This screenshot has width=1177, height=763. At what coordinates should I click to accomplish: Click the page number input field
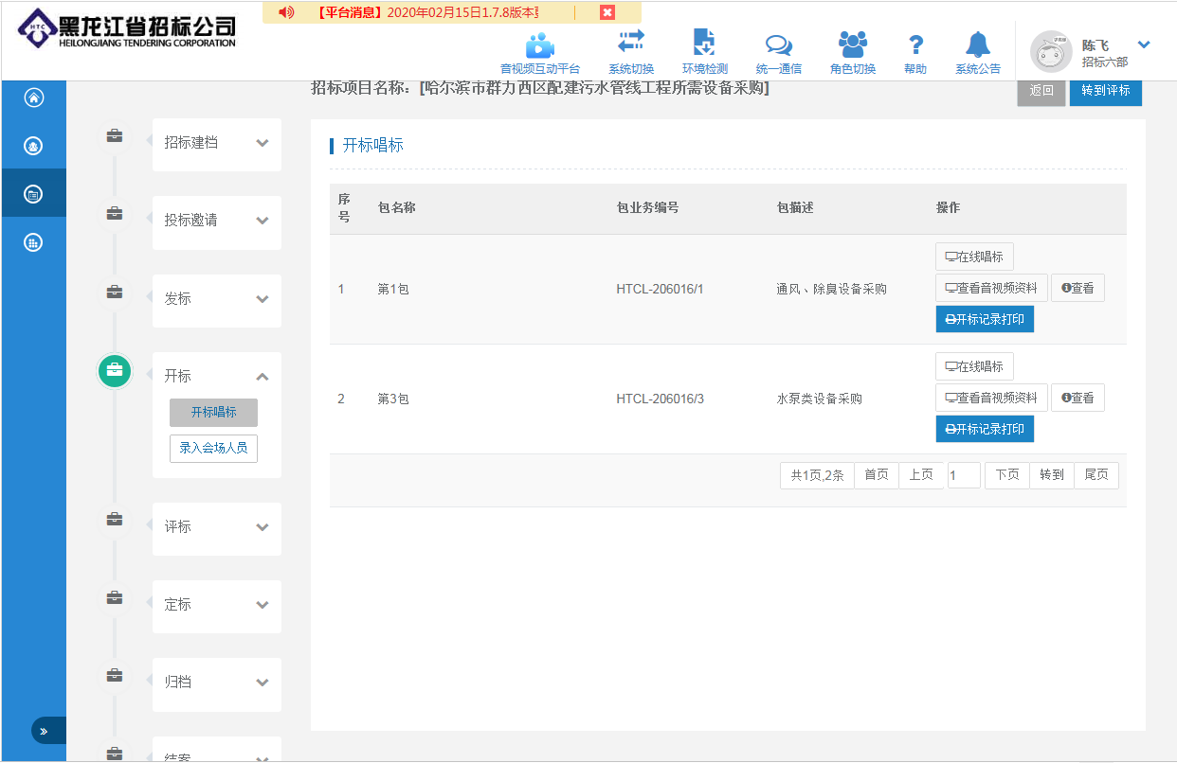[x=964, y=475]
